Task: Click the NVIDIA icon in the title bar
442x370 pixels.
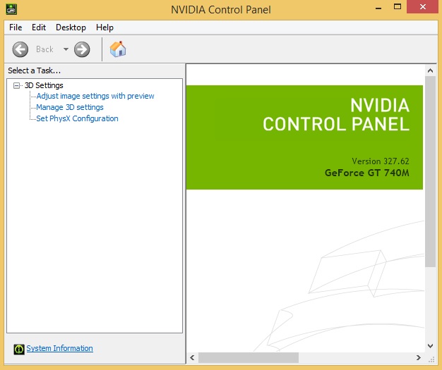Action: coord(11,10)
